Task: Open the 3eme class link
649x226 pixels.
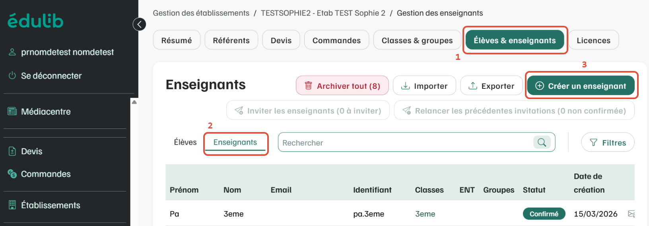Action: click(x=425, y=214)
